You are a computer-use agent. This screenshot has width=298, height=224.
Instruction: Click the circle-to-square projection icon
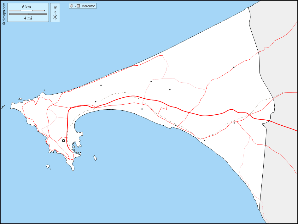click(x=75, y=6)
